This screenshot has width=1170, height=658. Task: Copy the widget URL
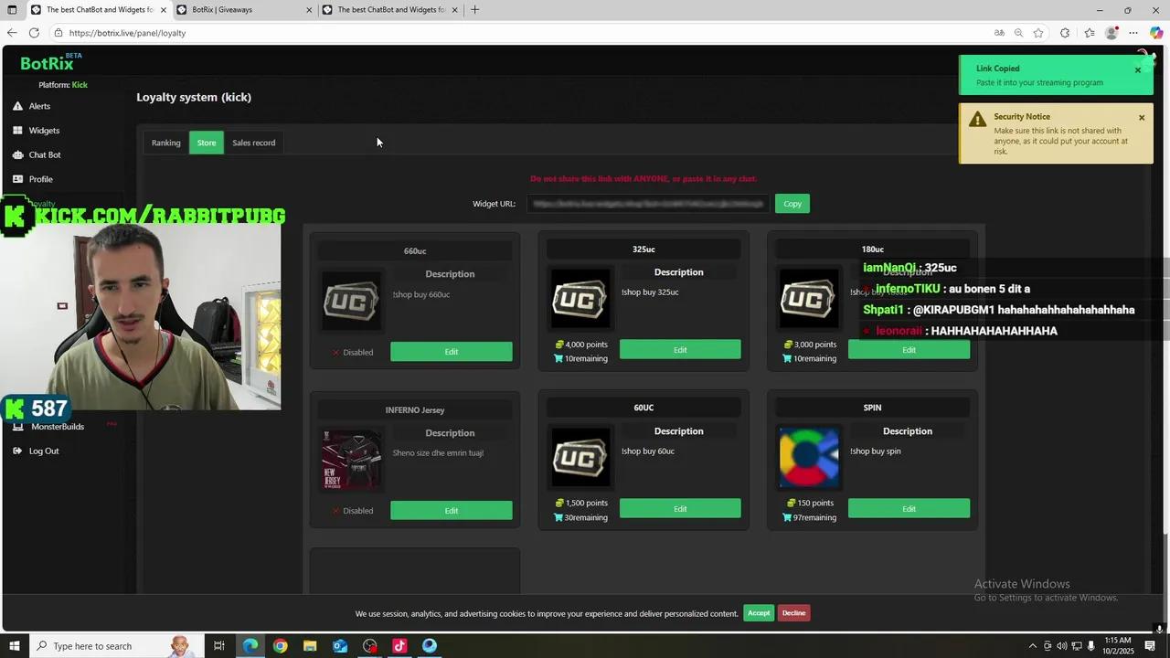[x=792, y=204]
